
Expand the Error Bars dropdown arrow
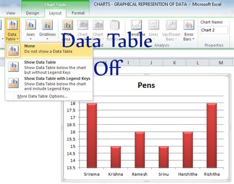194,39
